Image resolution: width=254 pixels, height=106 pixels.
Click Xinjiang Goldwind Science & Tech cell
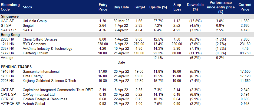pyautogui.click(x=49, y=81)
